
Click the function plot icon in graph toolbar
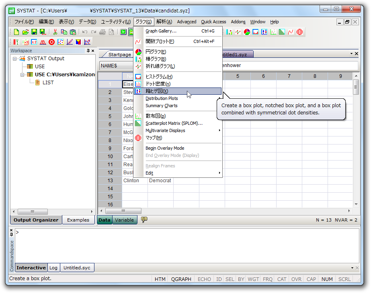pyautogui.click(x=291, y=32)
